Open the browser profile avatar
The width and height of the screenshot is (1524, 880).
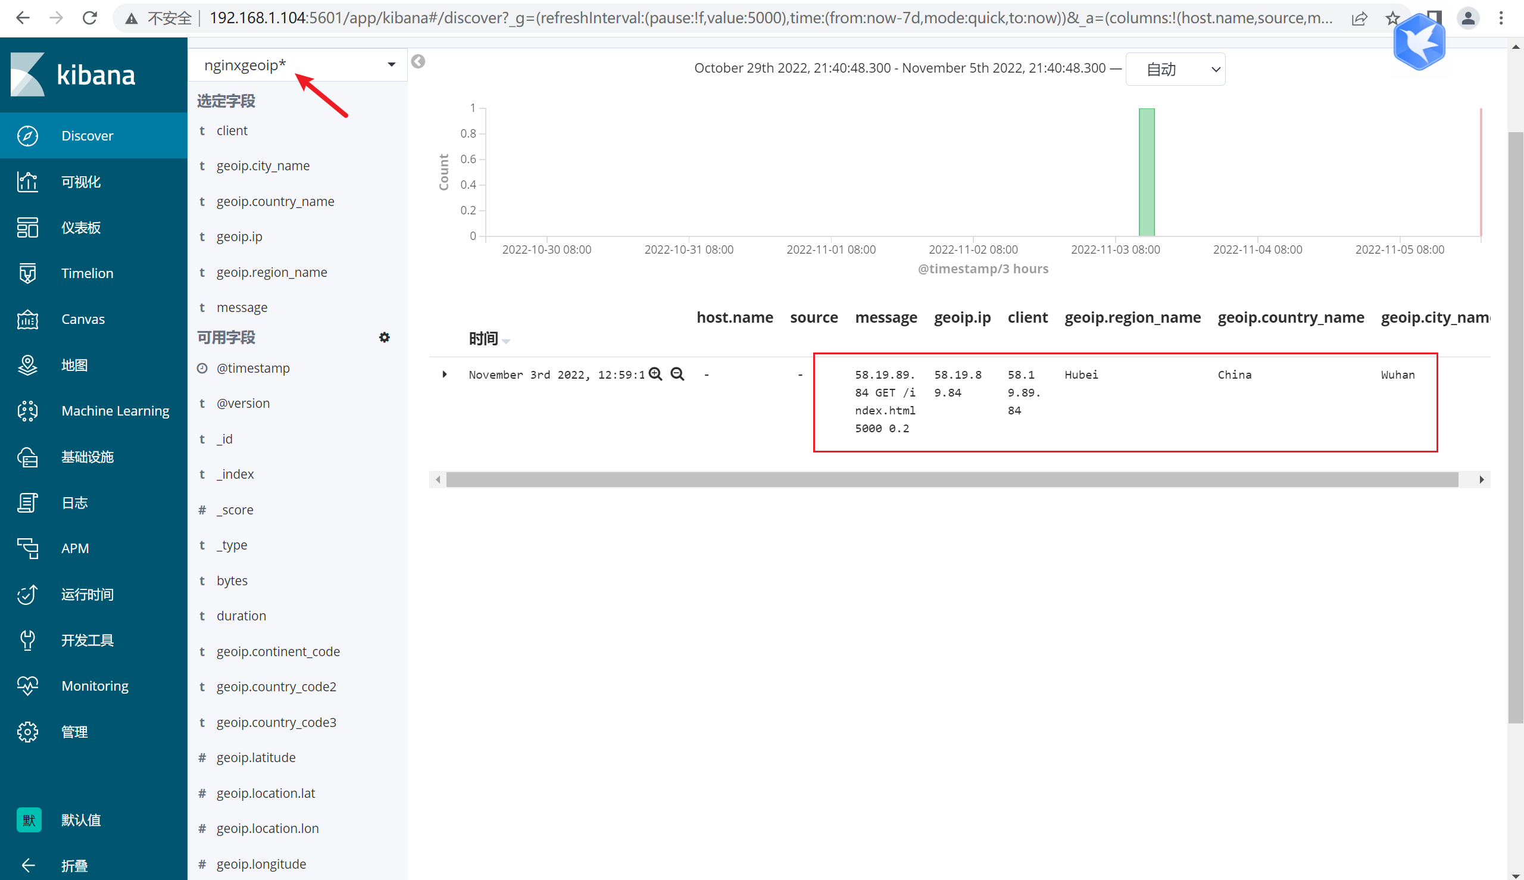coord(1468,18)
